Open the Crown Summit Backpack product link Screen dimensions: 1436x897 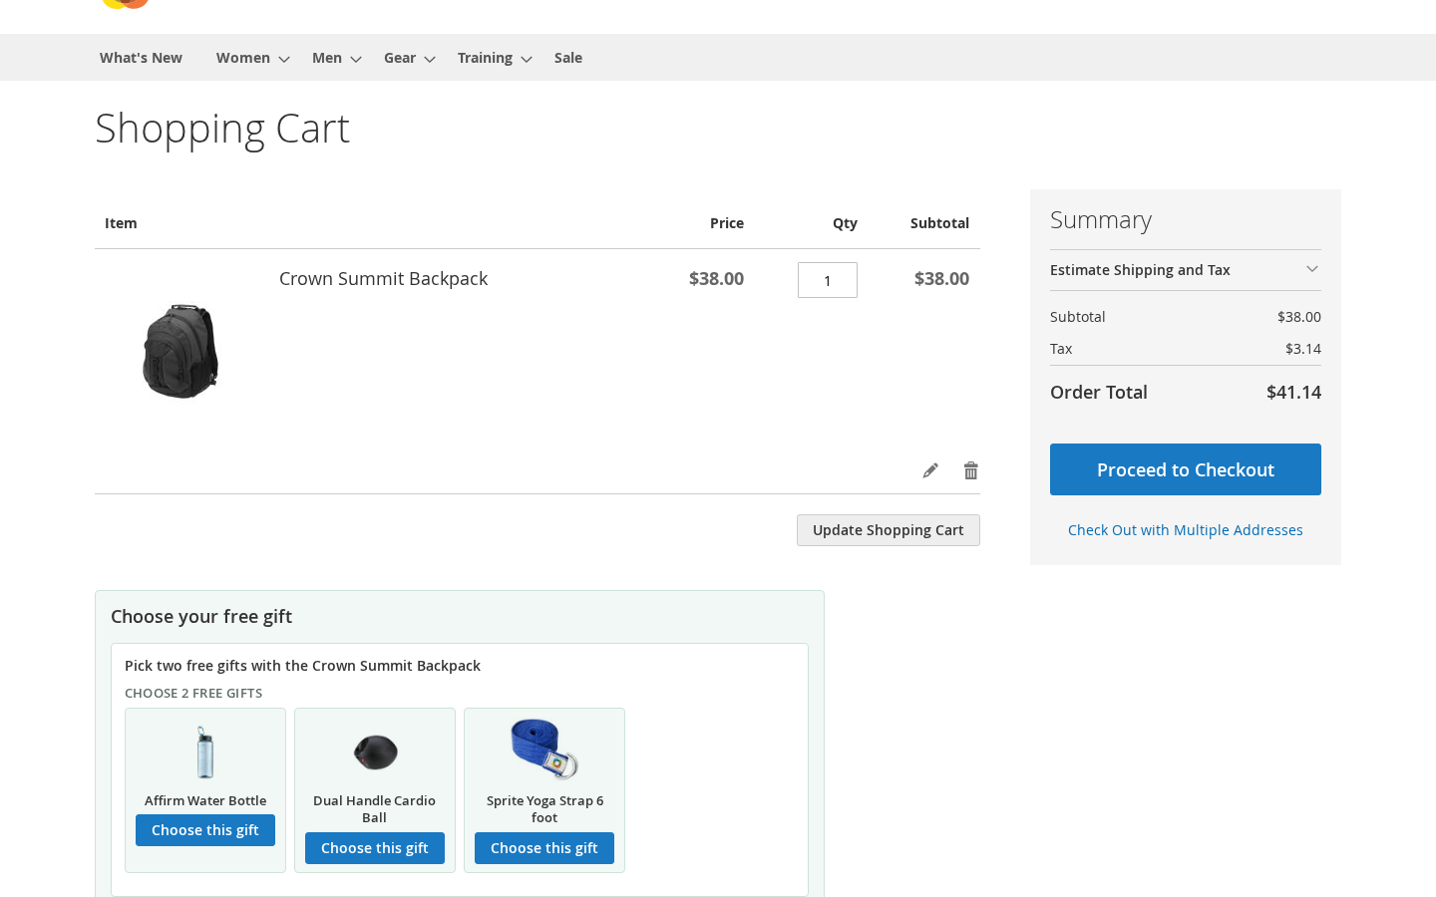[x=383, y=279]
